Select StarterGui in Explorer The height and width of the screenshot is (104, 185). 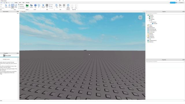(x=151, y=34)
